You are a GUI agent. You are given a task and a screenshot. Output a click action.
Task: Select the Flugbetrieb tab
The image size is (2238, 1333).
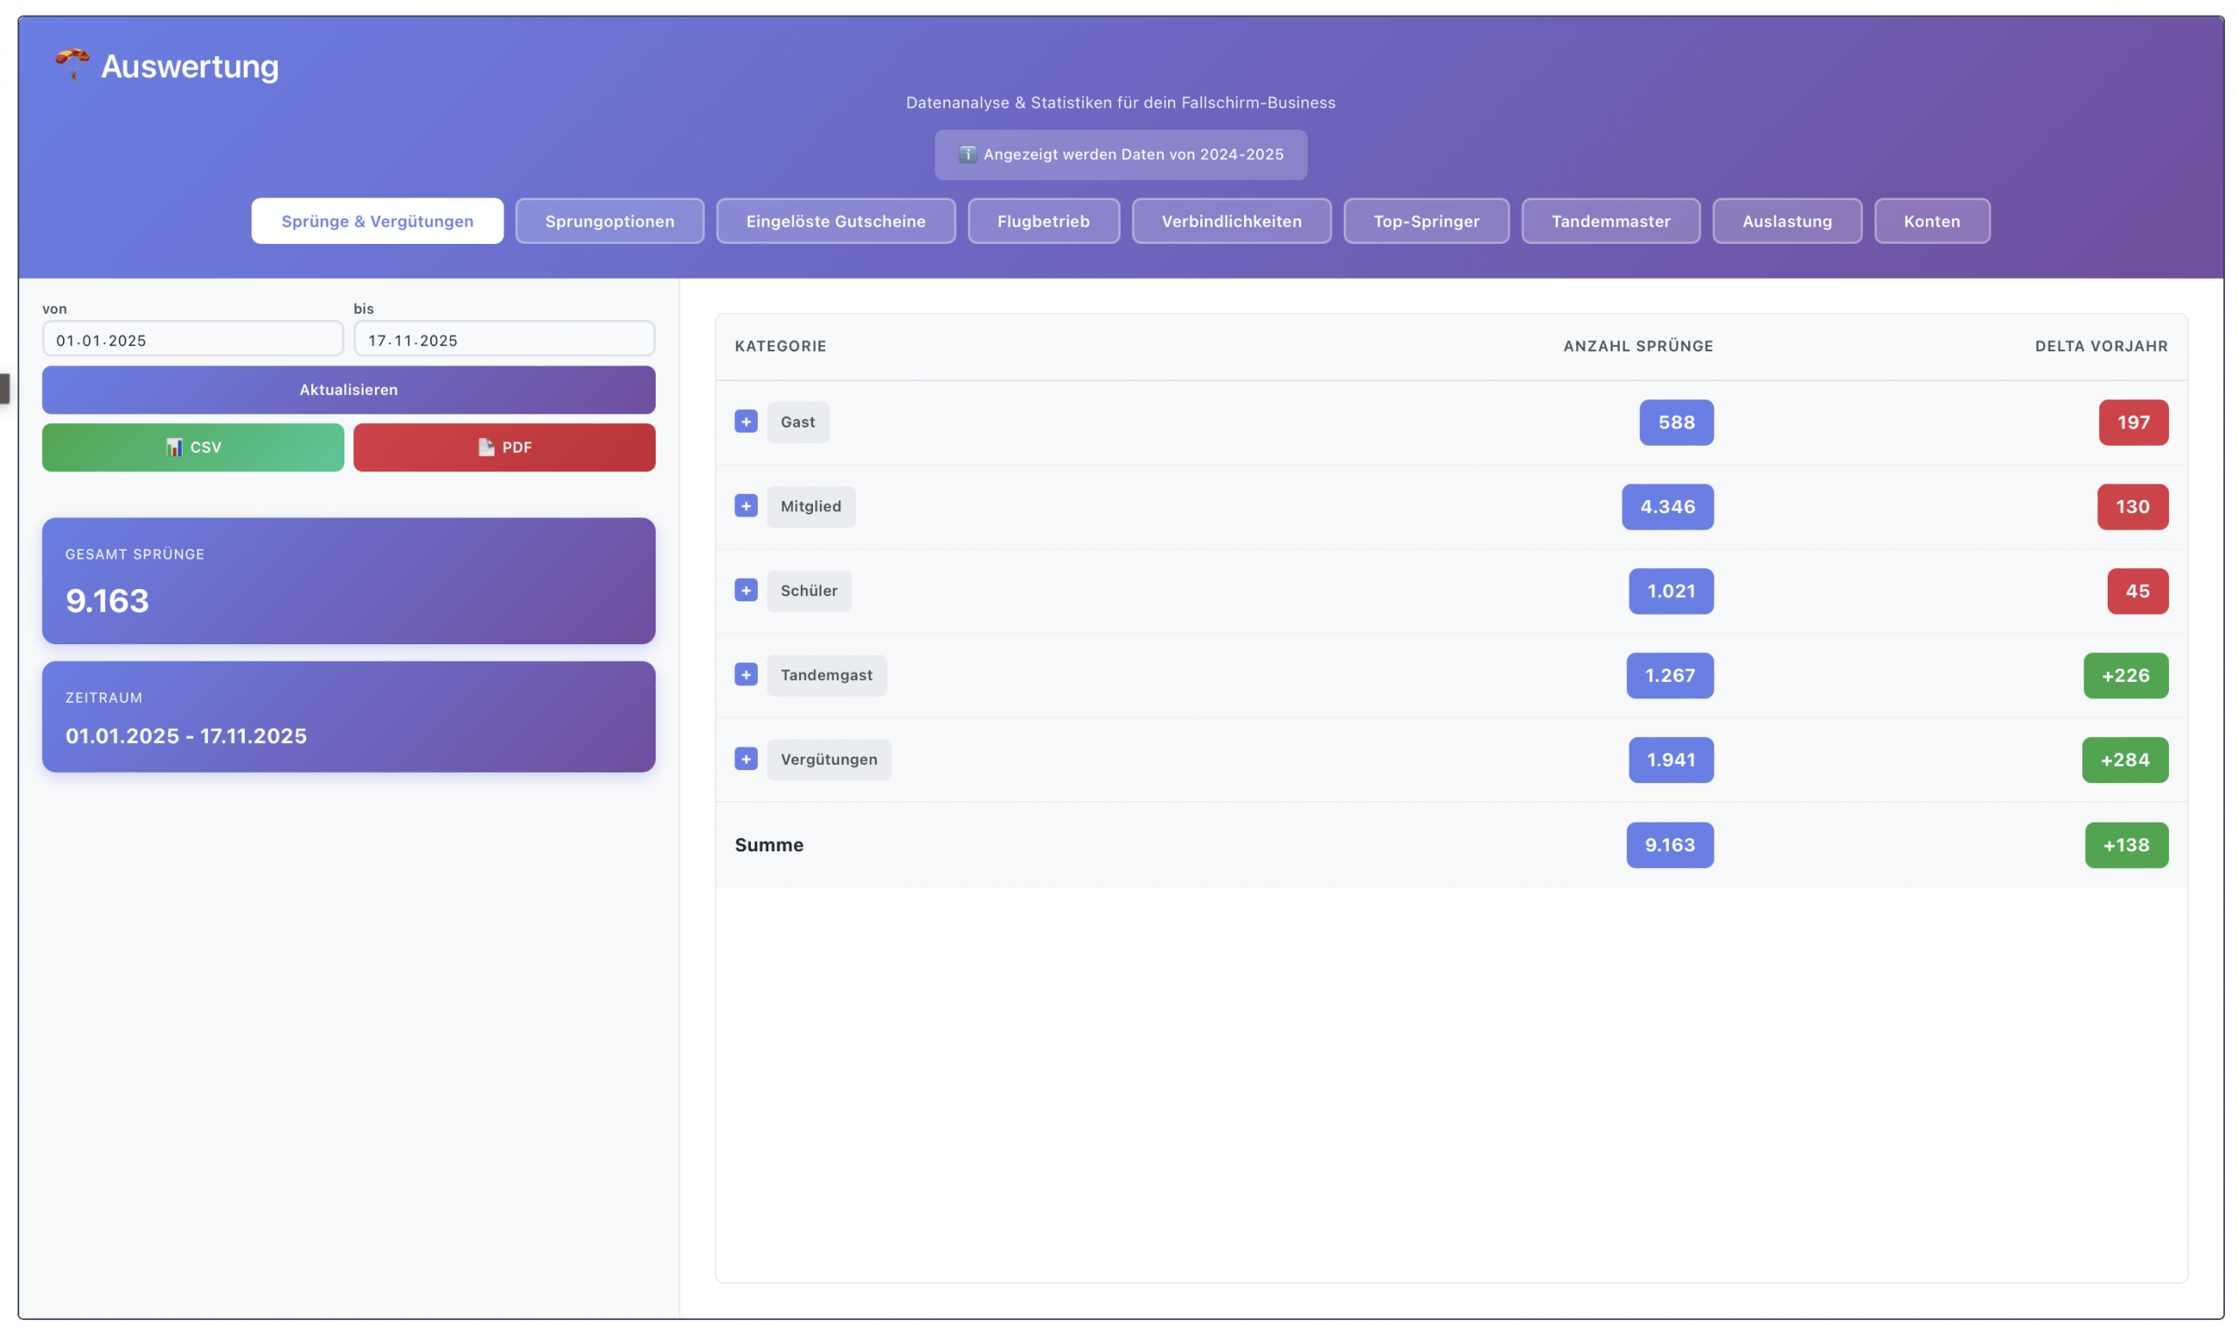pos(1043,221)
